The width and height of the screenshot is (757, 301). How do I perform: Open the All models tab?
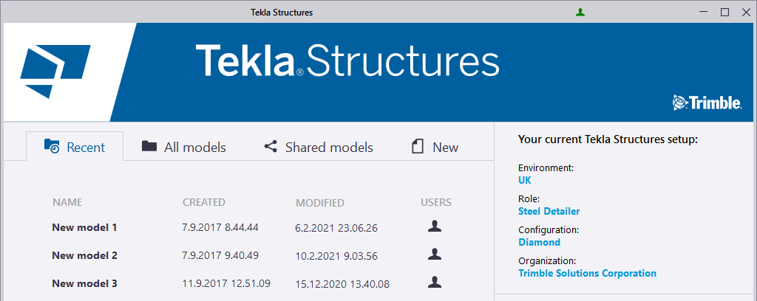tap(184, 147)
